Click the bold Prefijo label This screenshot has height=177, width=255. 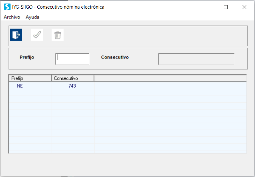click(27, 57)
